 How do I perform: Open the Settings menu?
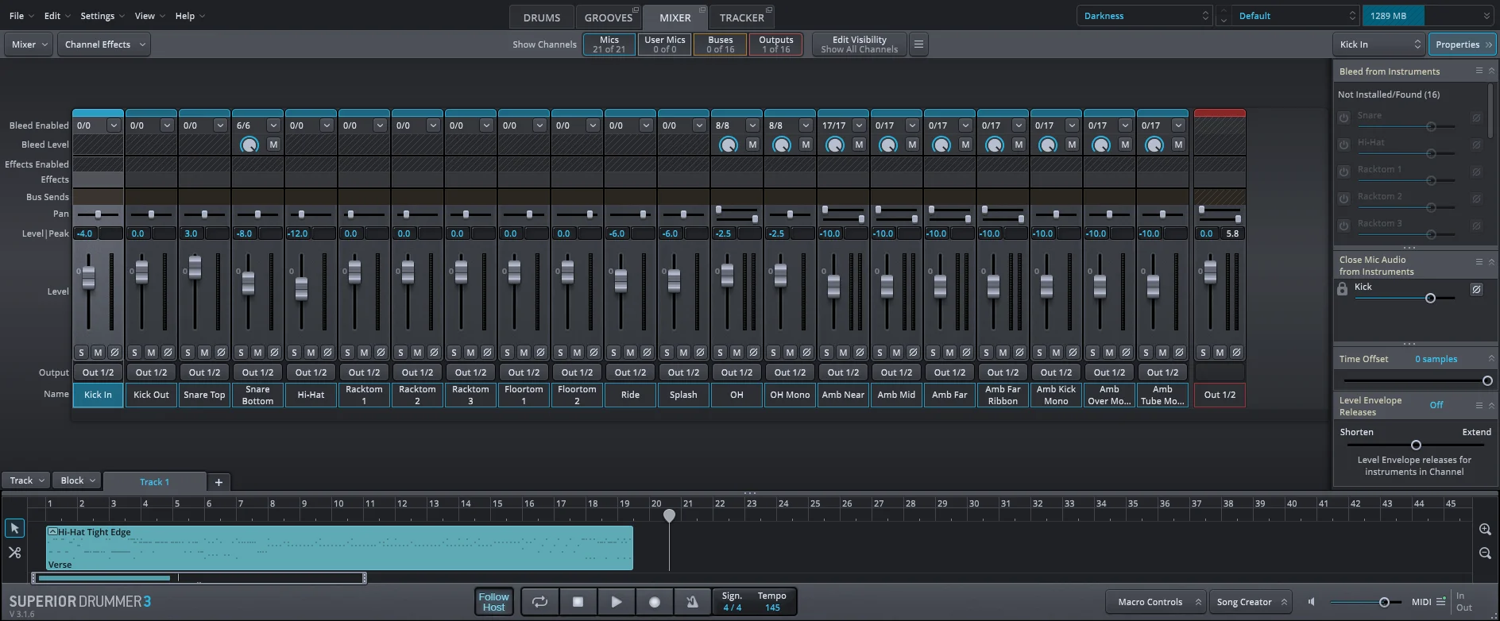[103, 16]
